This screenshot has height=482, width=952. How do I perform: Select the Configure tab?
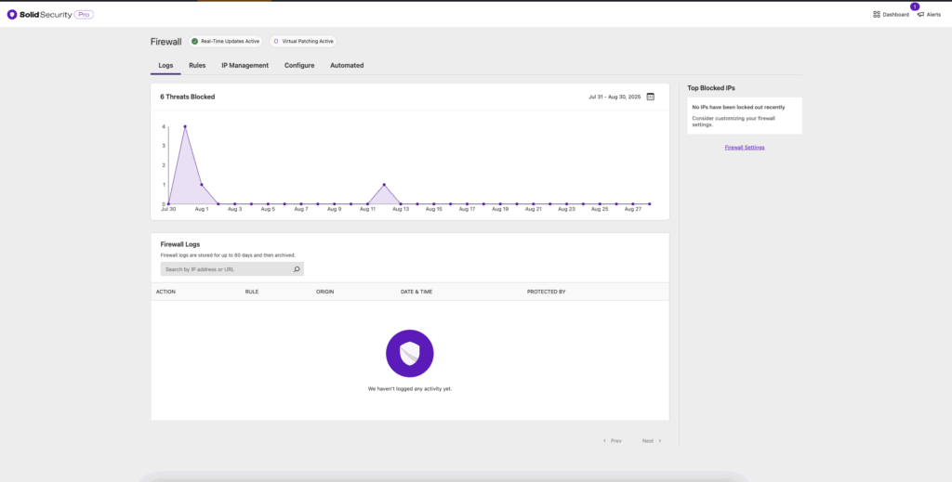point(299,66)
